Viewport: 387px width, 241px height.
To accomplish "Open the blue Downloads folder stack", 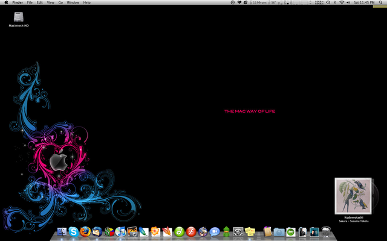I will [x=279, y=232].
